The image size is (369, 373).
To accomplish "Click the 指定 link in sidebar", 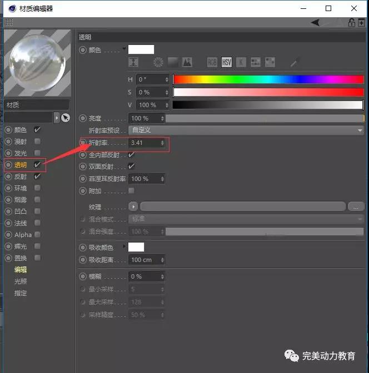I will click(21, 293).
